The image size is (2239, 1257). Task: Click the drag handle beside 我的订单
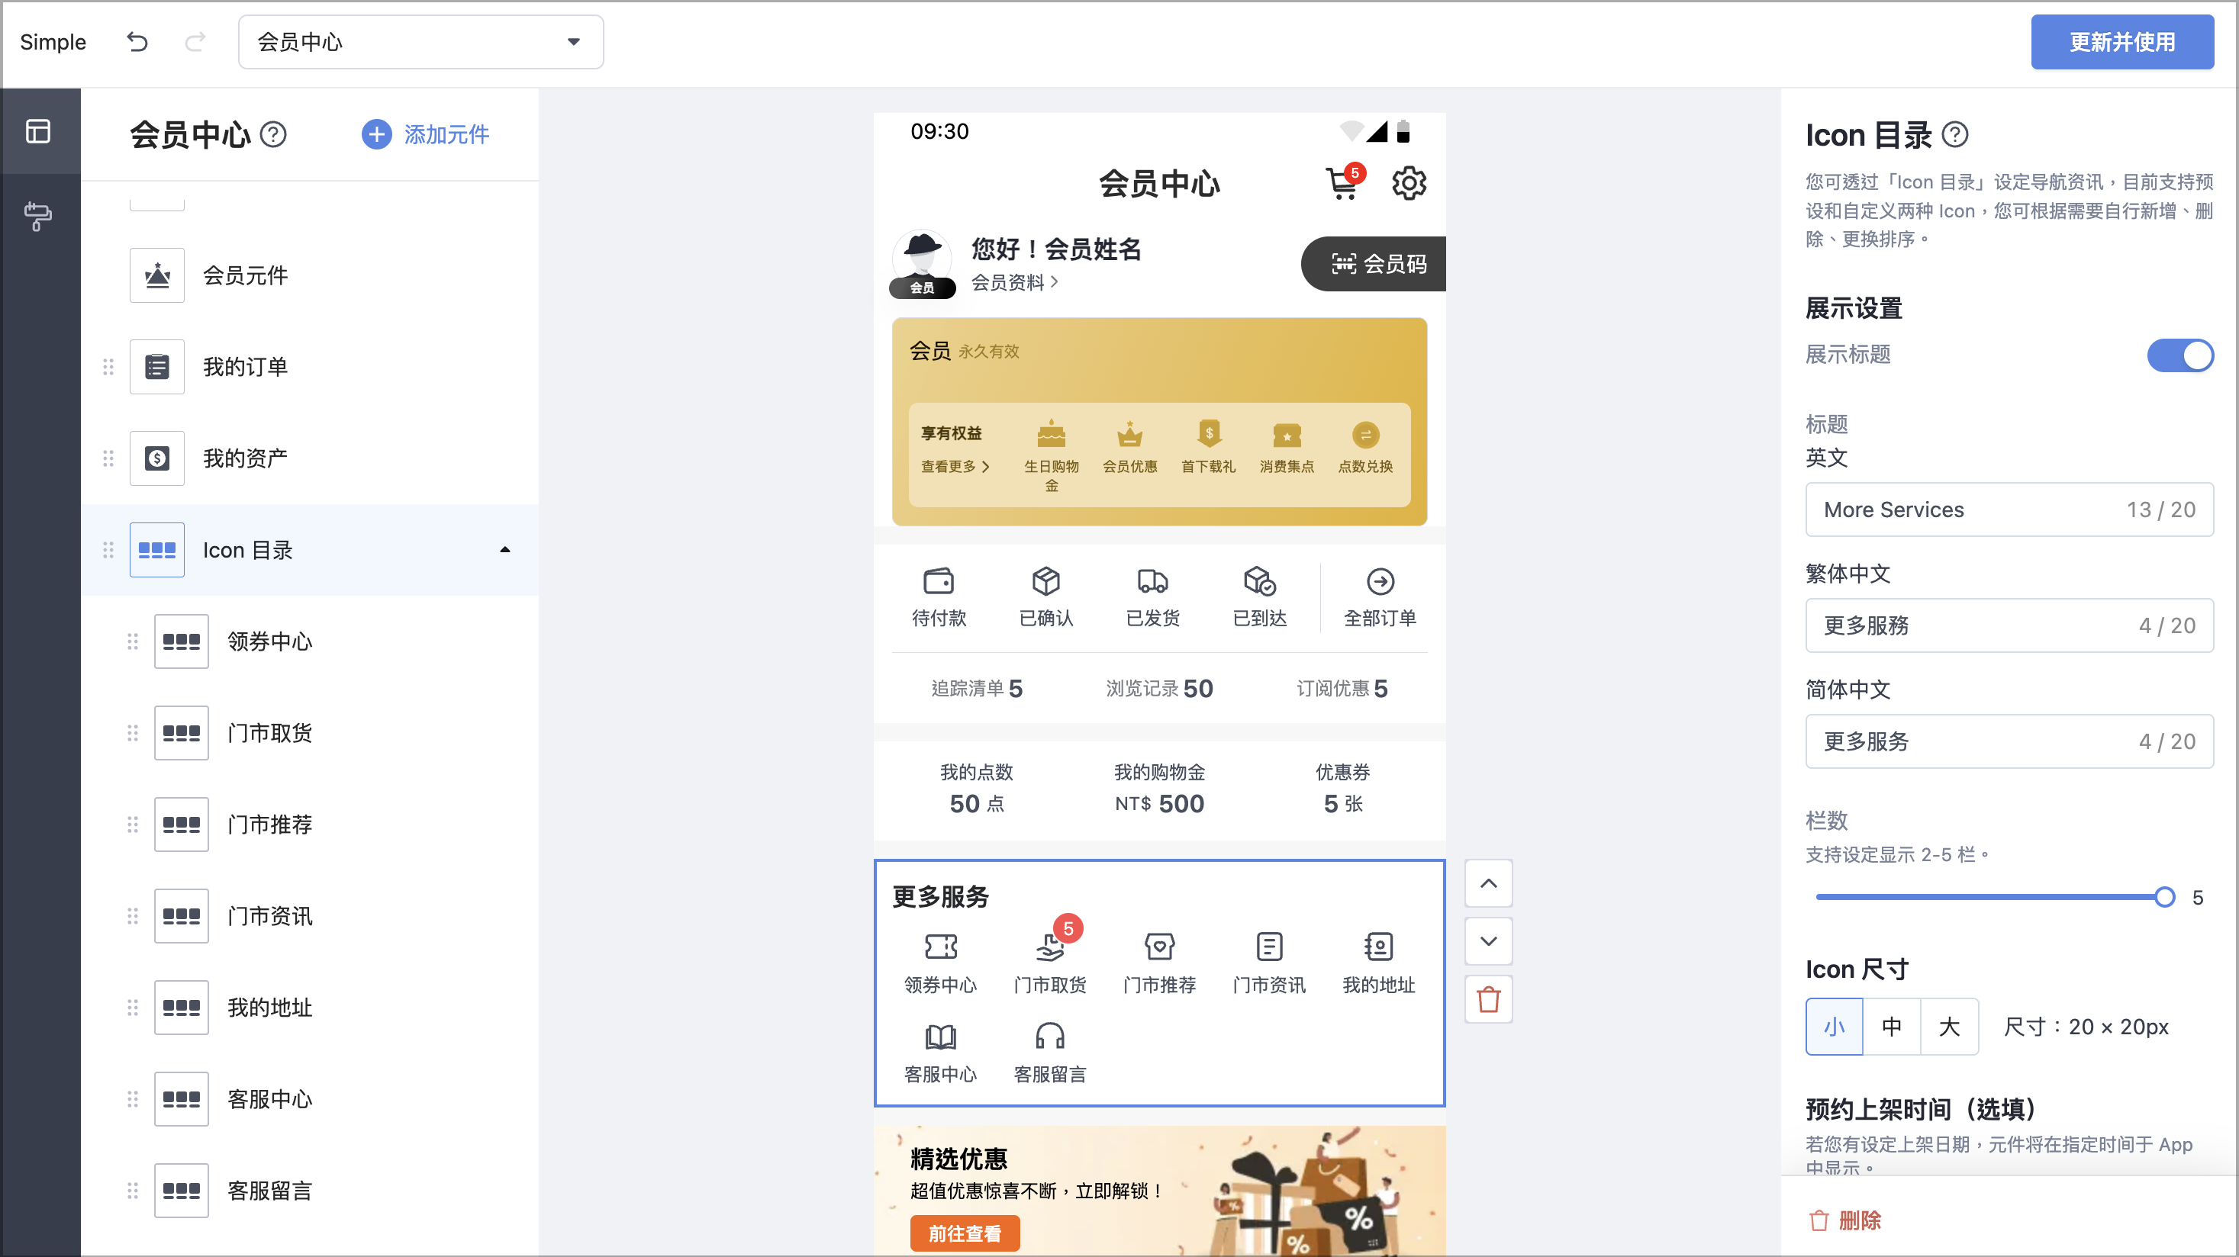click(x=108, y=367)
